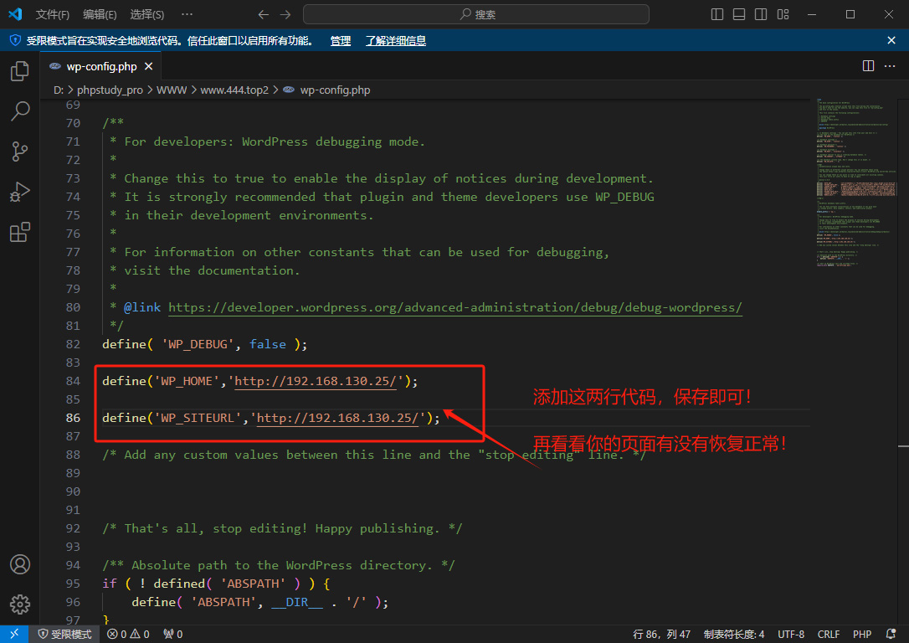Open the Search view in activity bar
Viewport: 909px width, 643px height.
pyautogui.click(x=19, y=111)
